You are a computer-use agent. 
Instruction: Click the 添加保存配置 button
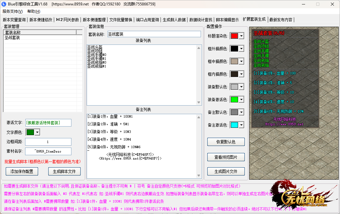tap(22, 171)
